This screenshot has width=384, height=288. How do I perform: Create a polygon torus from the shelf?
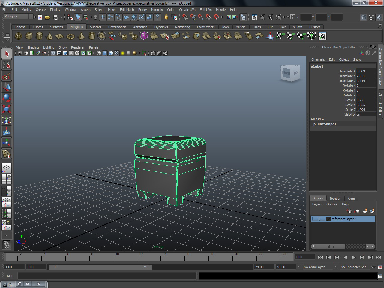point(70,36)
